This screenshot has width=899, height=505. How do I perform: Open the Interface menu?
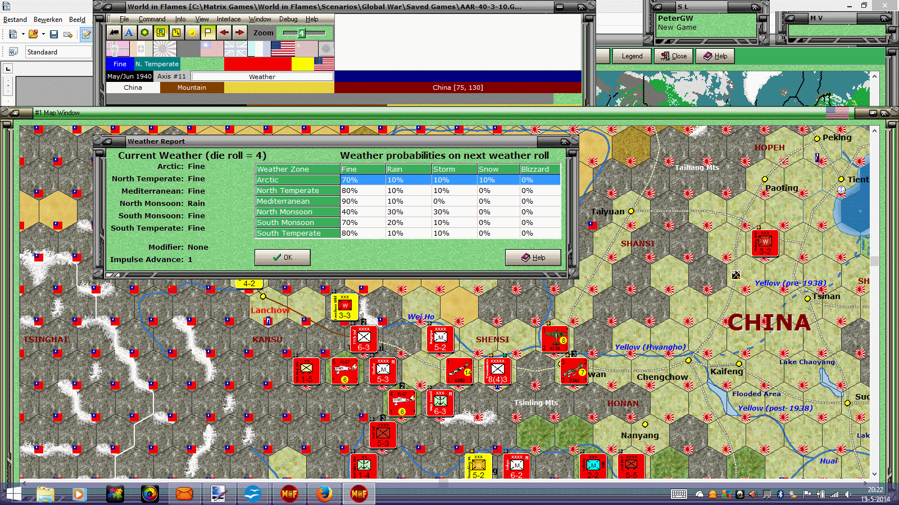point(229,19)
